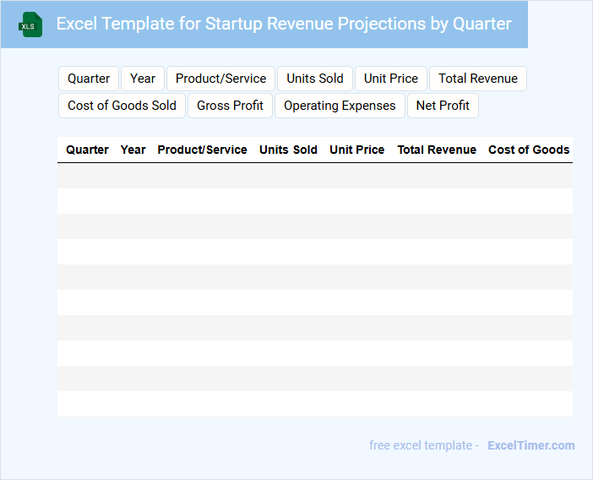Select the Net Profit tag
This screenshot has height=480, width=593.
[x=443, y=106]
